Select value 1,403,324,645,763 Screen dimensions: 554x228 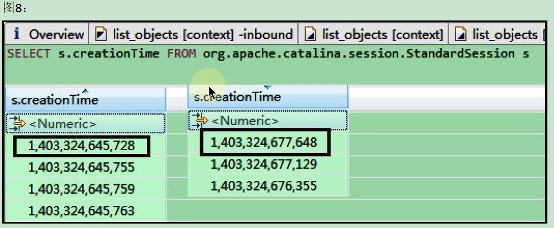click(x=82, y=211)
